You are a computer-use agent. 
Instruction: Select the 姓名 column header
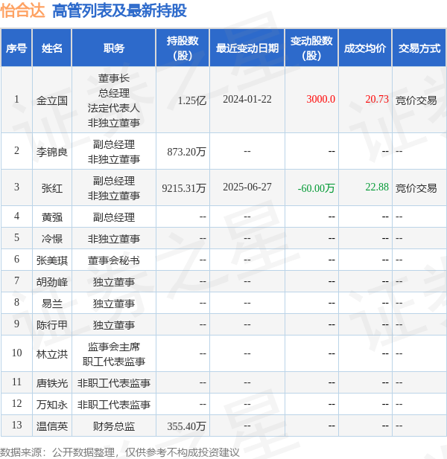(x=52, y=48)
